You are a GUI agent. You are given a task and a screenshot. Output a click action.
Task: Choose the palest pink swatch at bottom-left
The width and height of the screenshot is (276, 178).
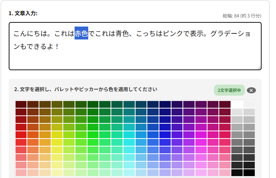[x=21, y=173]
